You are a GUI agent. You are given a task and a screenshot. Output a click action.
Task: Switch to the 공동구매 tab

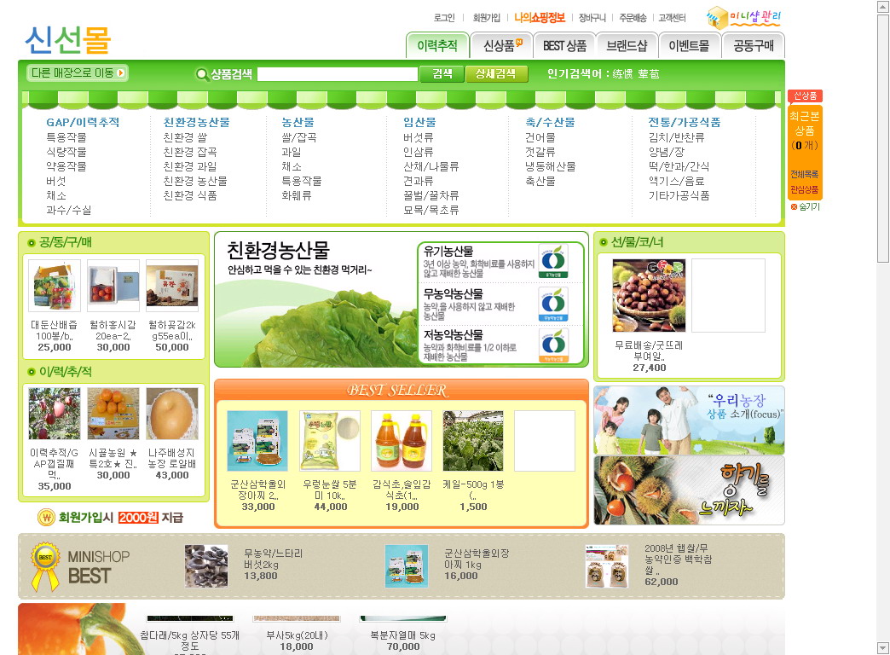[x=754, y=45]
